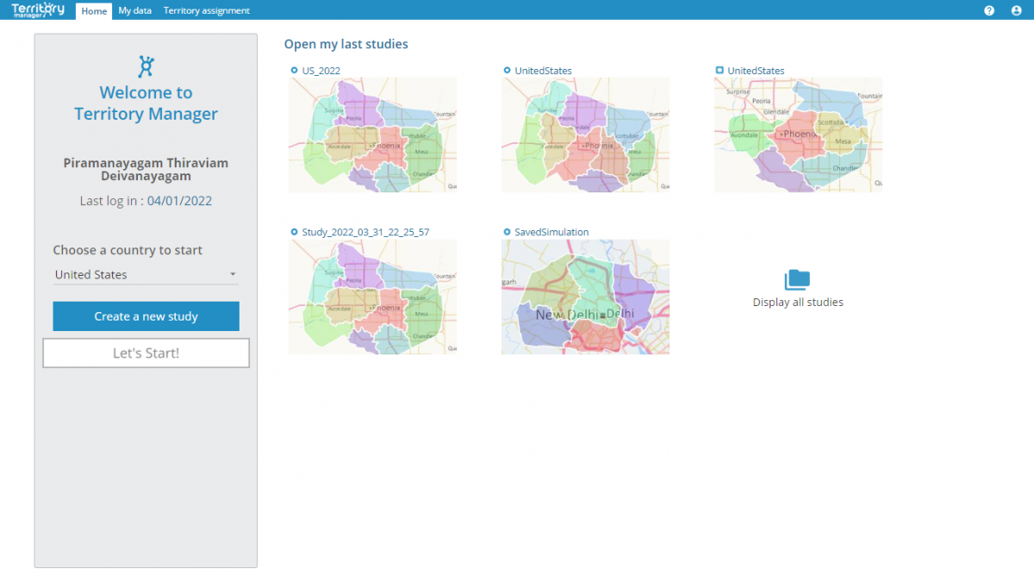Open the Study_2022_03_31_22_25_57 map thumbnail
Image resolution: width=1034 pixels, height=581 pixels.
point(372,297)
